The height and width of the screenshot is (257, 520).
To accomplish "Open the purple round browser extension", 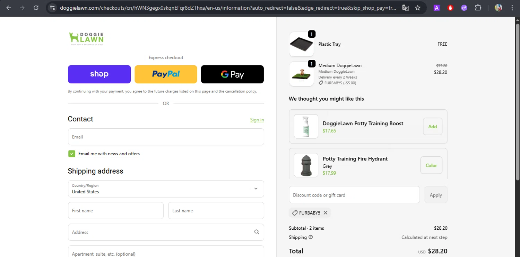I will (x=464, y=8).
